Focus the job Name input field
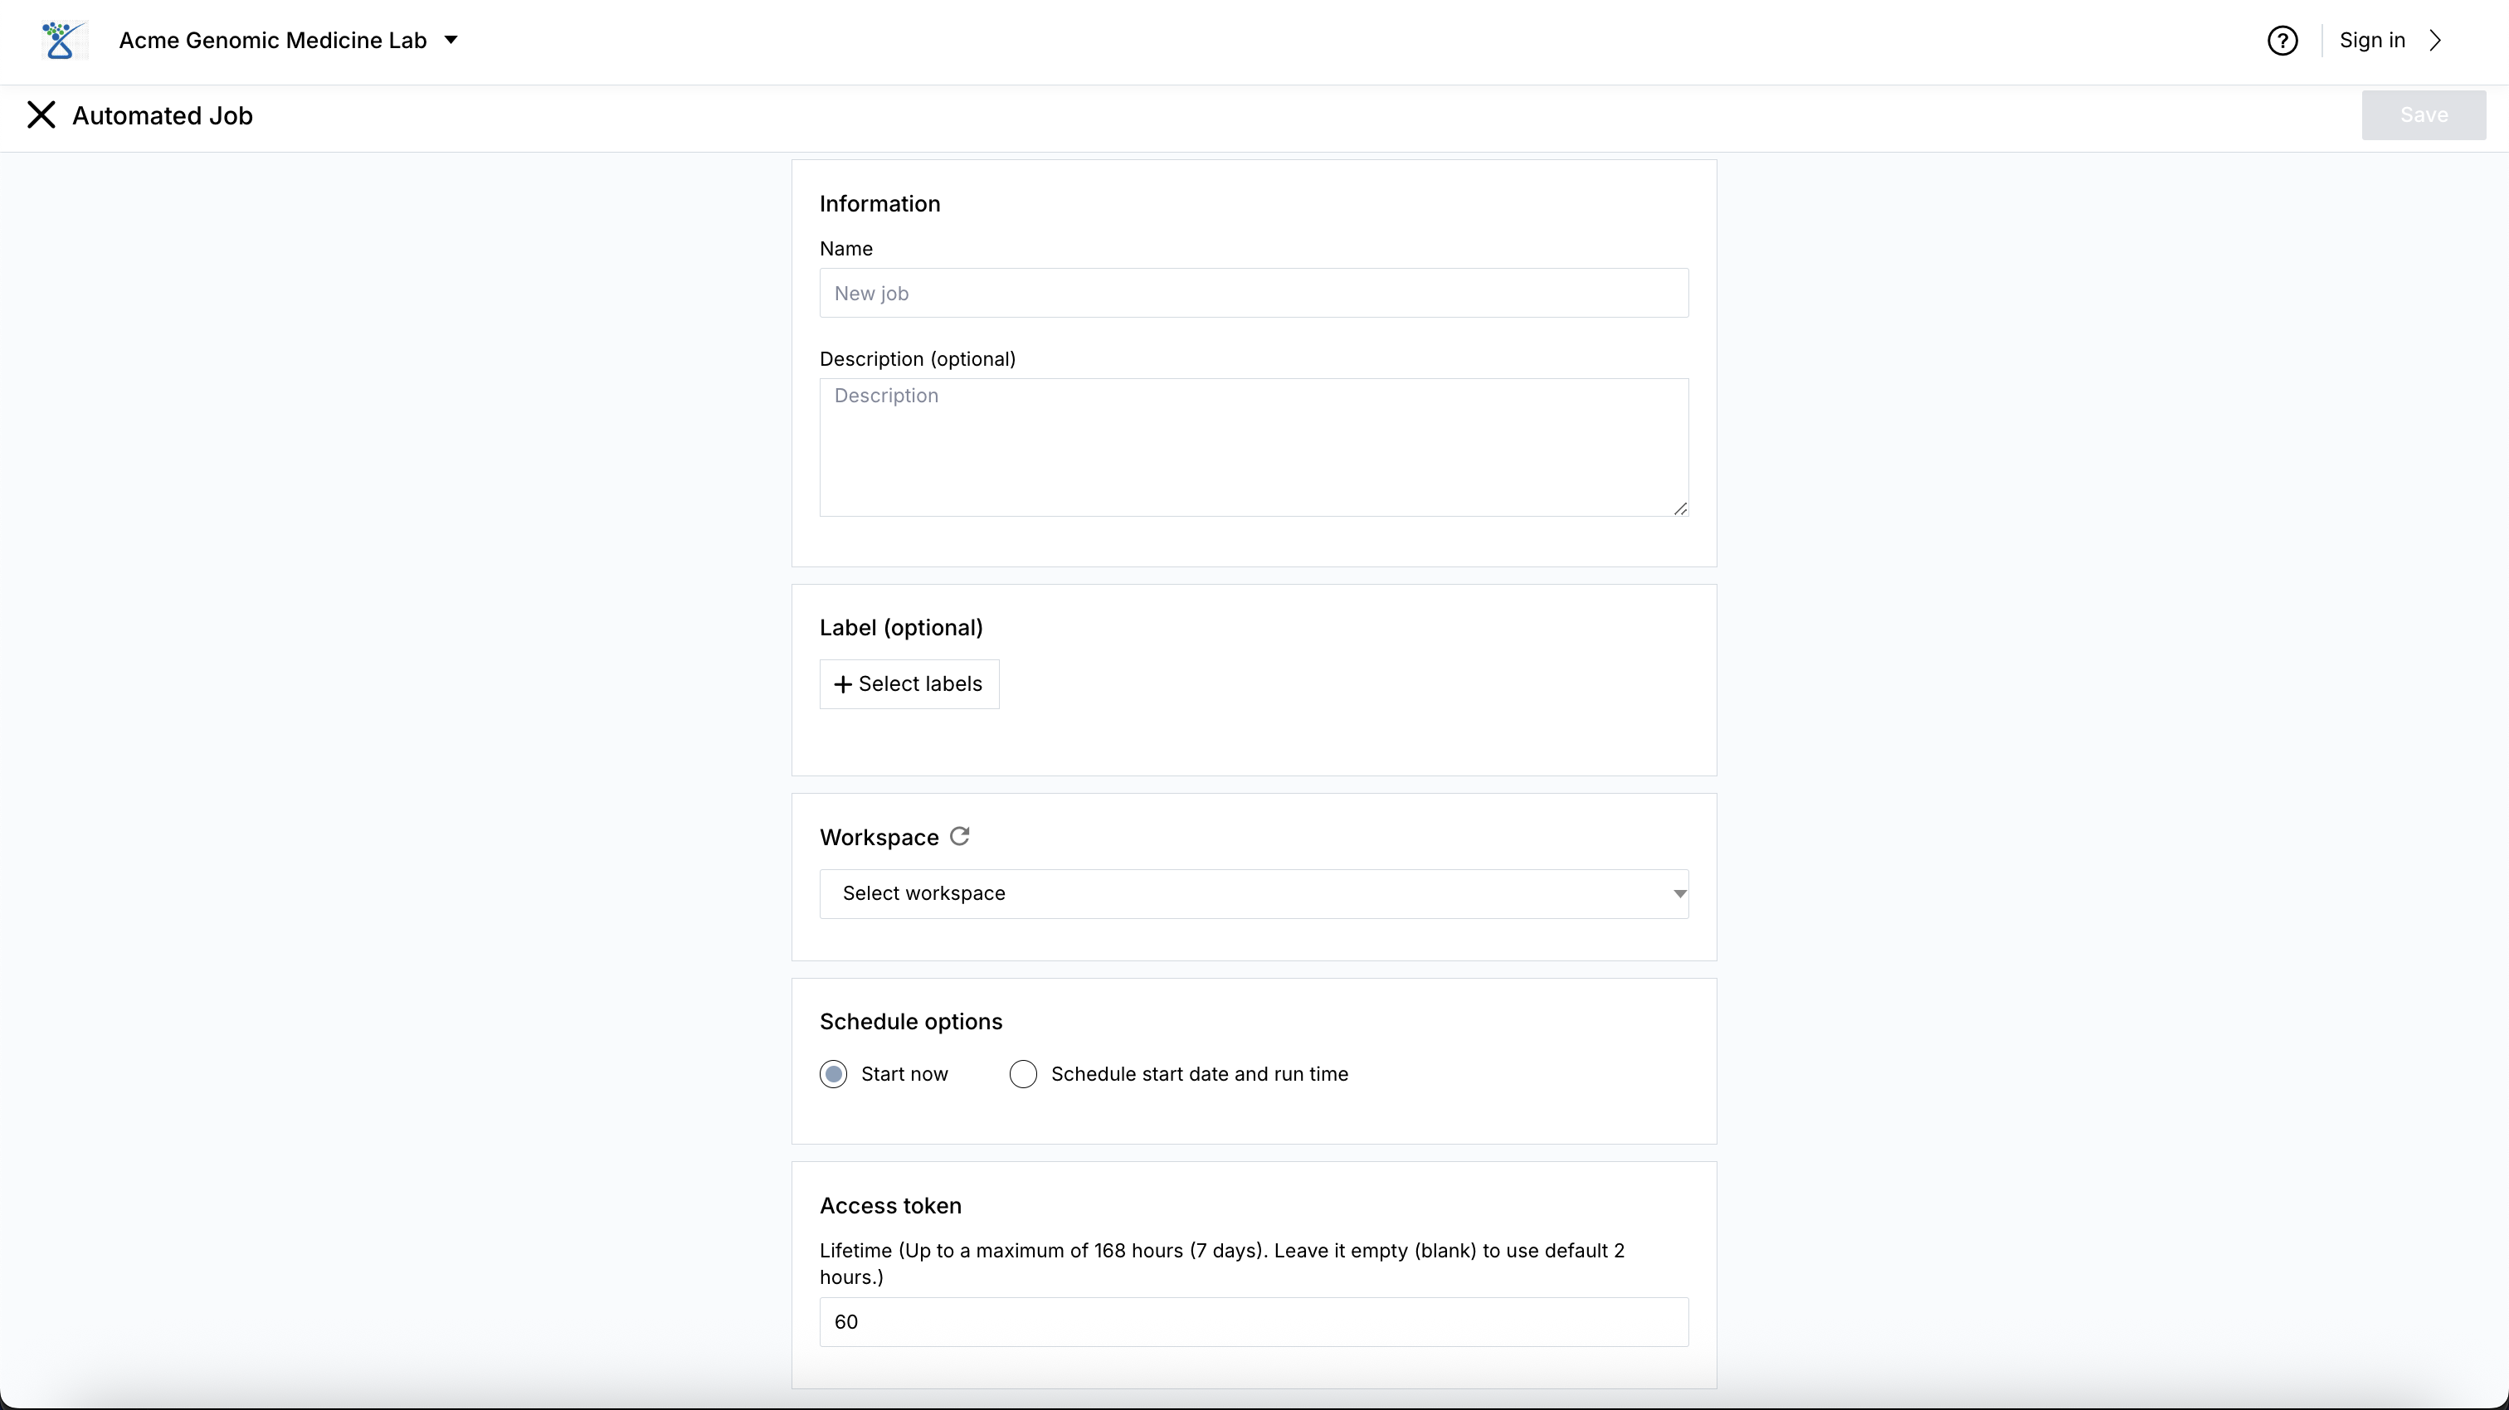Screen dimensions: 2509x1410 coord(1254,293)
